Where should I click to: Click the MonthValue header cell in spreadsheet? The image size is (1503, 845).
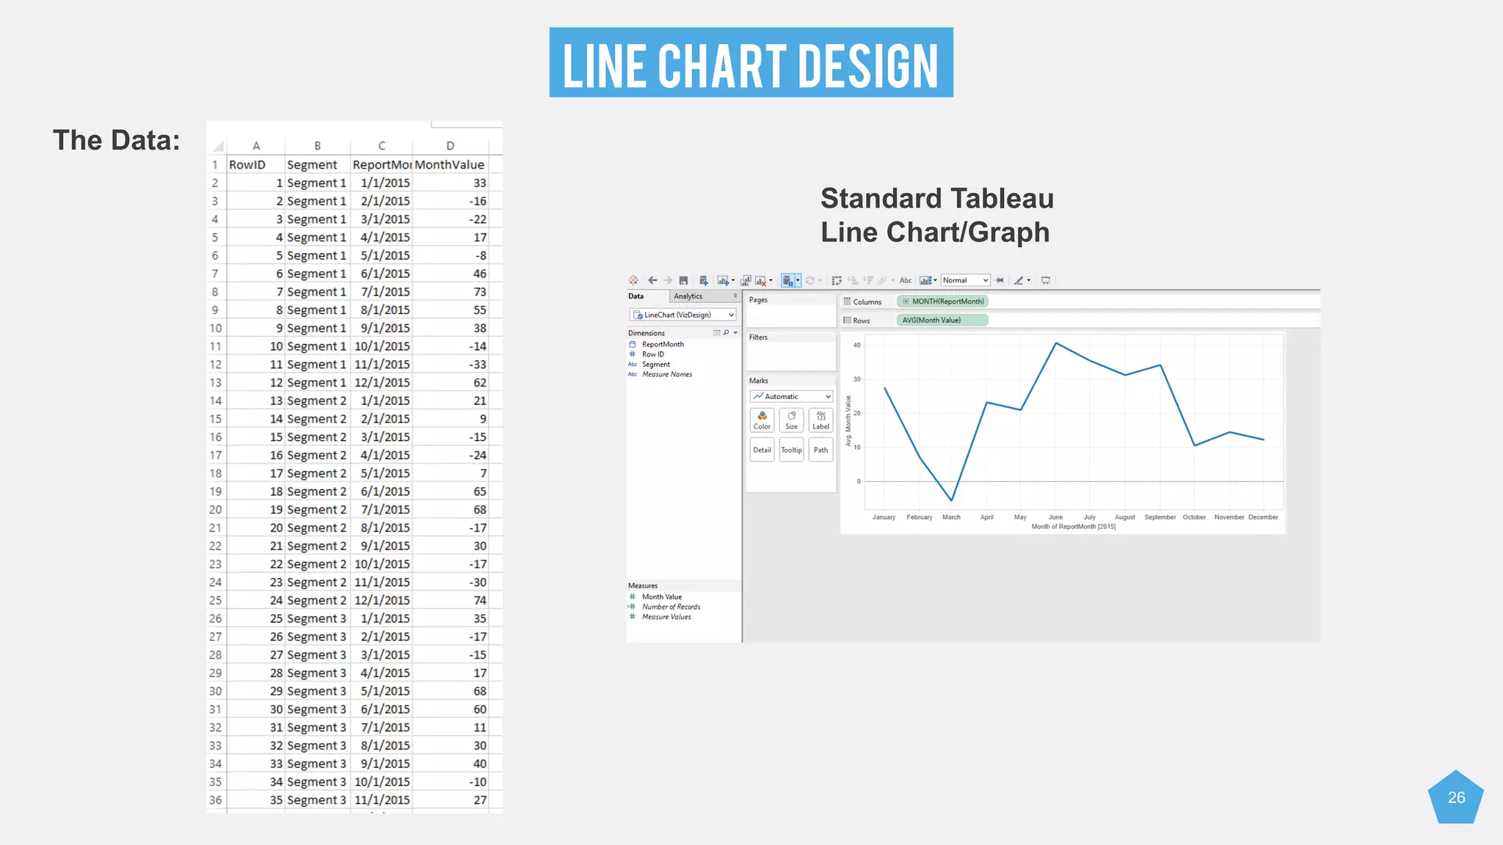tap(450, 164)
